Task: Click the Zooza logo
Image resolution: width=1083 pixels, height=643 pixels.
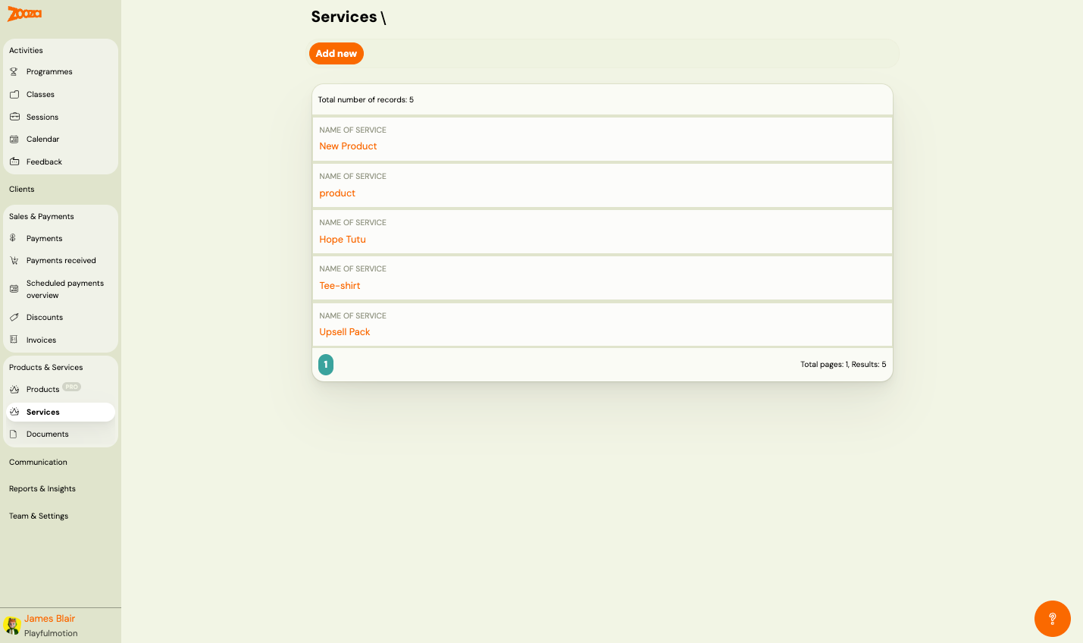Action: [x=23, y=14]
